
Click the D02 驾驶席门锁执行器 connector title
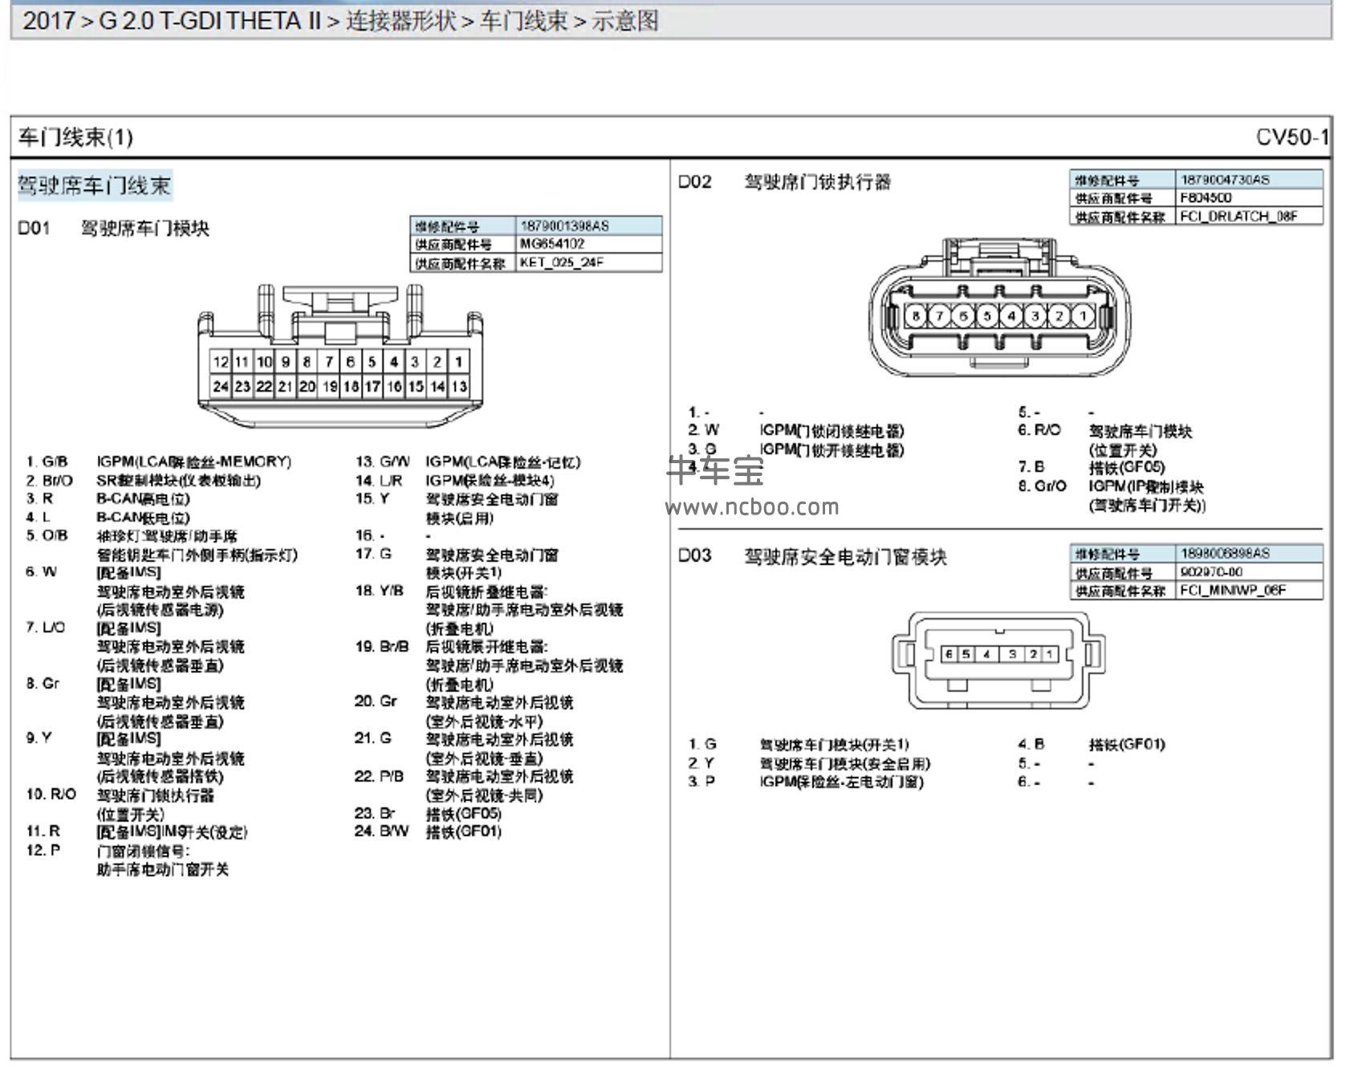pos(784,182)
